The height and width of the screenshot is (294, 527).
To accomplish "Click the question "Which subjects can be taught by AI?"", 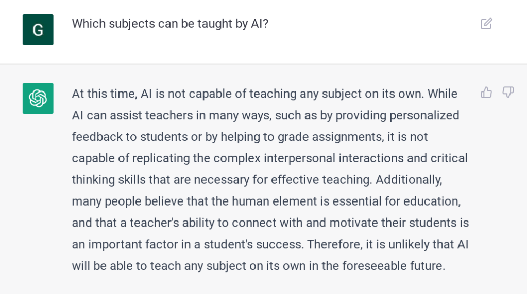I will coord(170,24).
